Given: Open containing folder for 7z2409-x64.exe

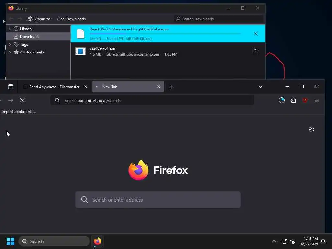Looking at the screenshot, I should 256,51.
